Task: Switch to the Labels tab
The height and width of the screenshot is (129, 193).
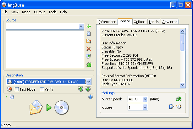Action: pos(154,22)
